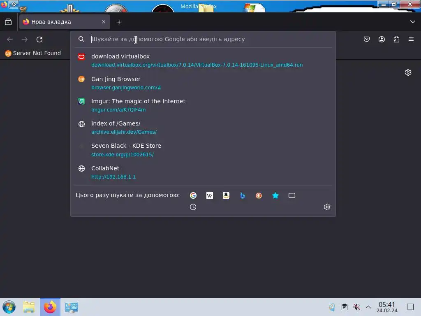This screenshot has height=316, width=421.
Task: Search this time with Google icon
Action: pyautogui.click(x=193, y=195)
